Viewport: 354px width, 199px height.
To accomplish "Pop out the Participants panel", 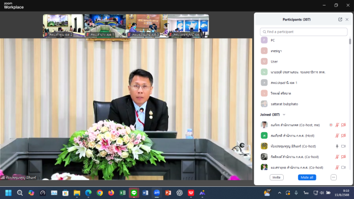I will point(340,19).
